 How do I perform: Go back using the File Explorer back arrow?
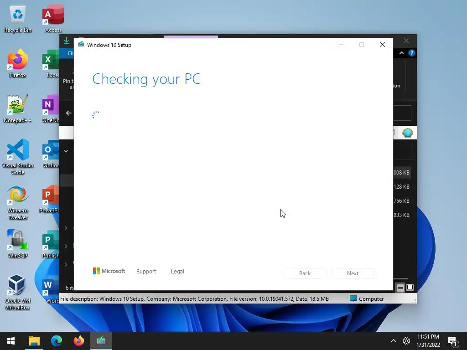pyautogui.click(x=69, y=113)
